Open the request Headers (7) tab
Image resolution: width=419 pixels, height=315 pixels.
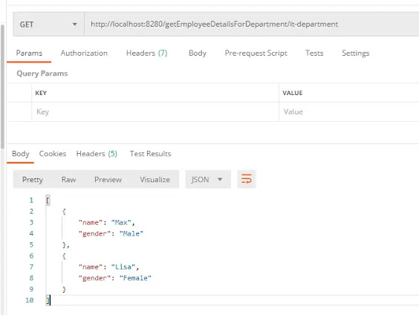146,53
